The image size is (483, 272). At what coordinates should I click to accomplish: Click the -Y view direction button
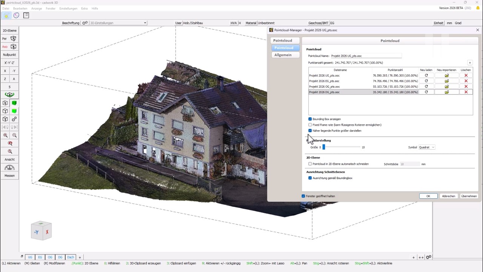[x=14, y=71]
